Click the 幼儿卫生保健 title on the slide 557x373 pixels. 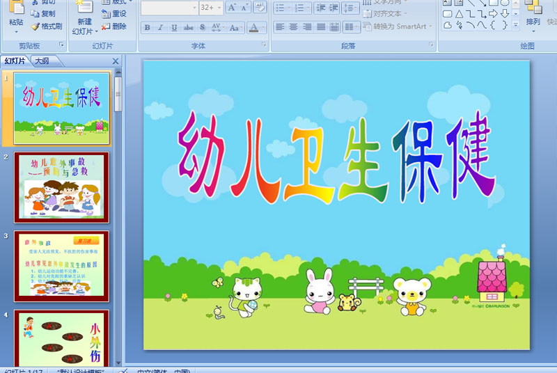336,159
